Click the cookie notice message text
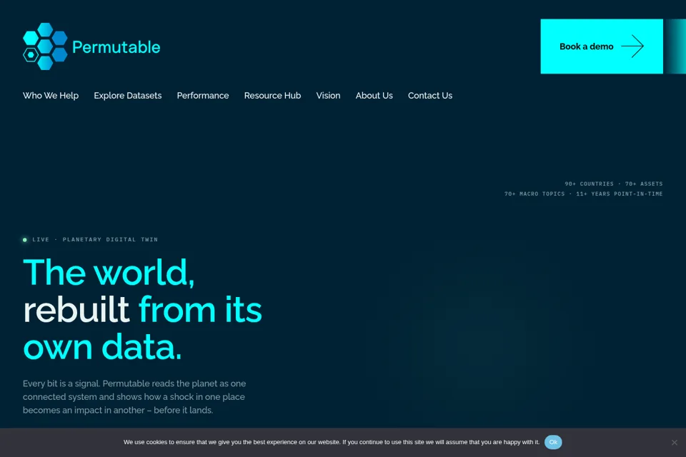Screen dimensions: 686x457 (x=332, y=442)
